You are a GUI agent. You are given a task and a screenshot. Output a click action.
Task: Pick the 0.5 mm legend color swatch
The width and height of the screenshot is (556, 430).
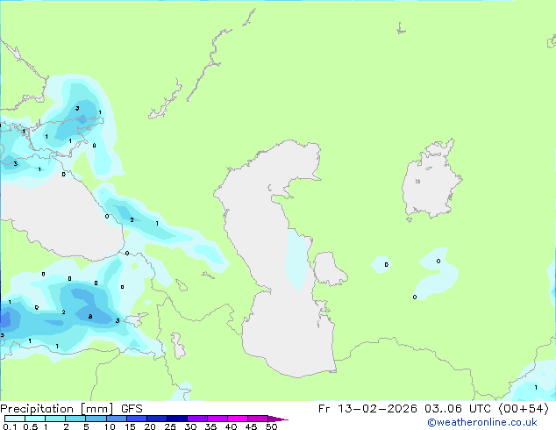pos(35,419)
